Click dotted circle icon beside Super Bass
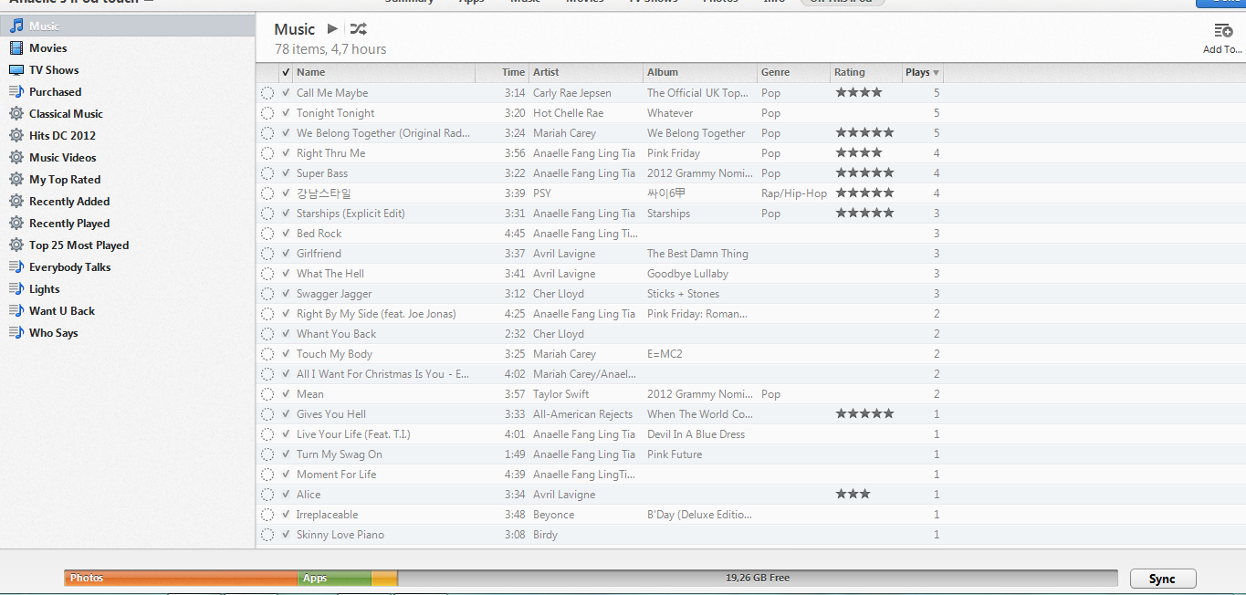The height and width of the screenshot is (595, 1246). coord(267,173)
